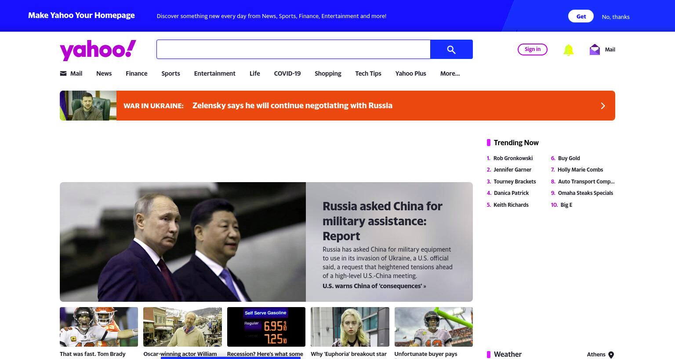Open notifications bell icon

click(568, 50)
